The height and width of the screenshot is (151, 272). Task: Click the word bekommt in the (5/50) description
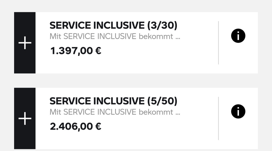click(156, 112)
